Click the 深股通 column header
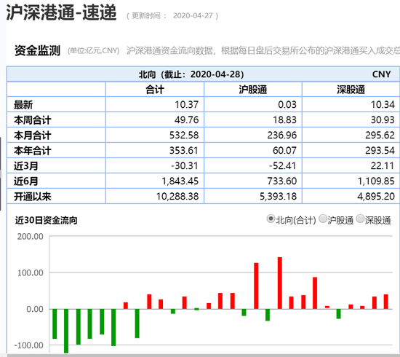 coord(351,90)
